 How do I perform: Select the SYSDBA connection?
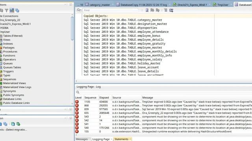pos(4,28)
